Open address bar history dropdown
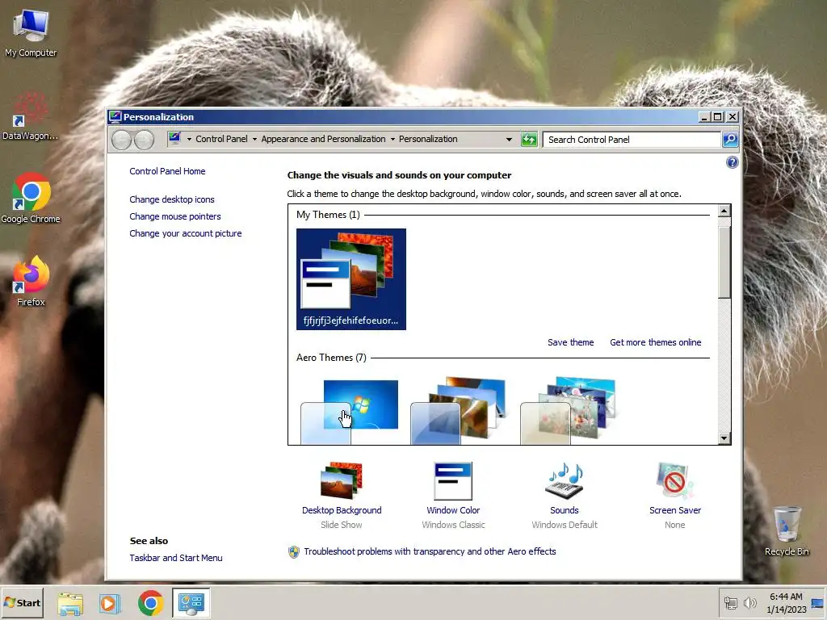The width and height of the screenshot is (827, 620). (x=509, y=140)
